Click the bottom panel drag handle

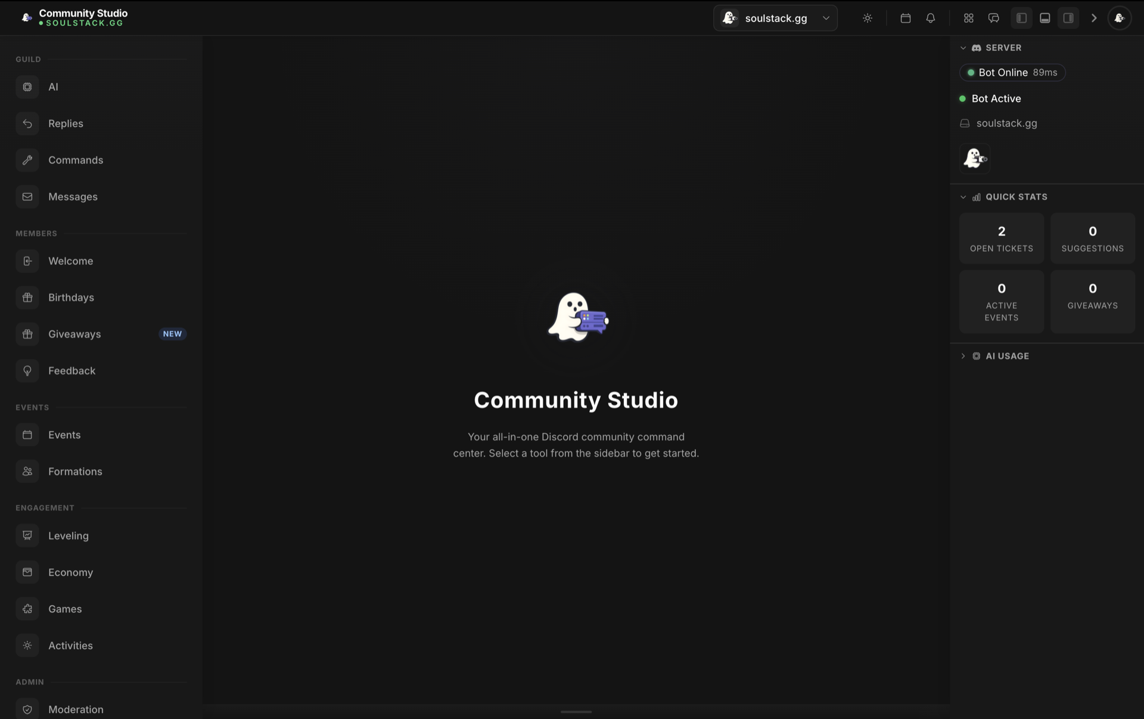pyautogui.click(x=576, y=711)
